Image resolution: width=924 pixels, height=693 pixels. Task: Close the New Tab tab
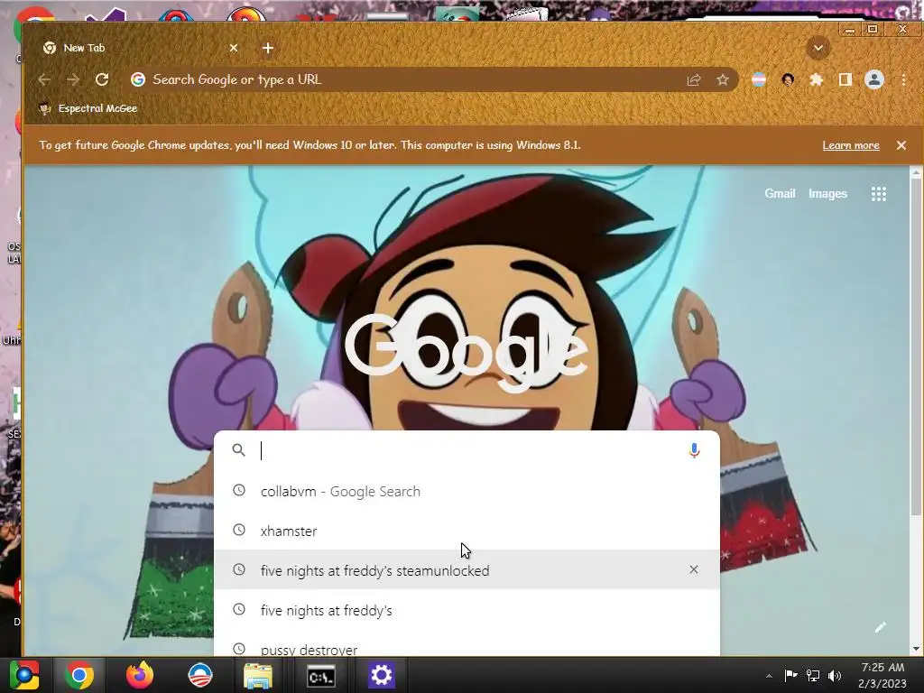pyautogui.click(x=234, y=48)
